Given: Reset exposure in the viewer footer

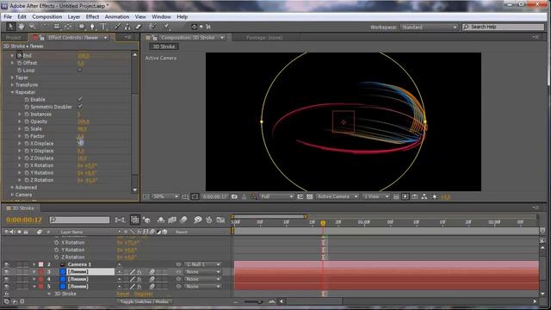Looking at the screenshot, I should coord(435,196).
